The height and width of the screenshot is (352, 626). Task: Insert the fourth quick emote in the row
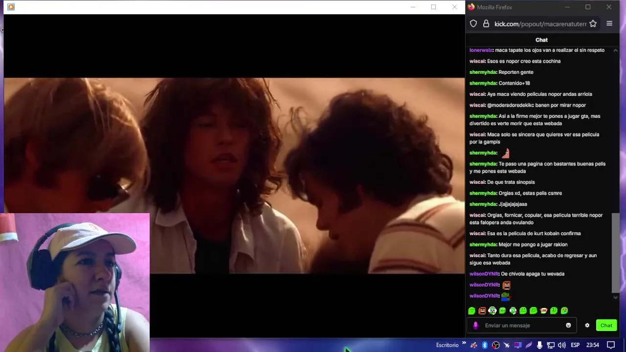pyautogui.click(x=503, y=310)
